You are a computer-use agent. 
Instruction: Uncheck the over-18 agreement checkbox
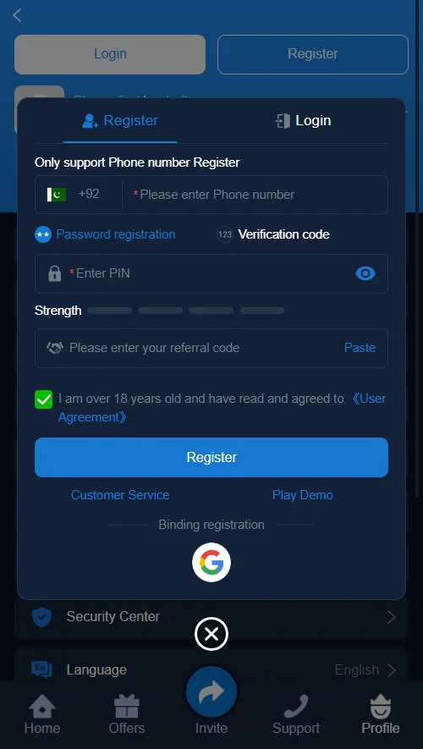[43, 399]
